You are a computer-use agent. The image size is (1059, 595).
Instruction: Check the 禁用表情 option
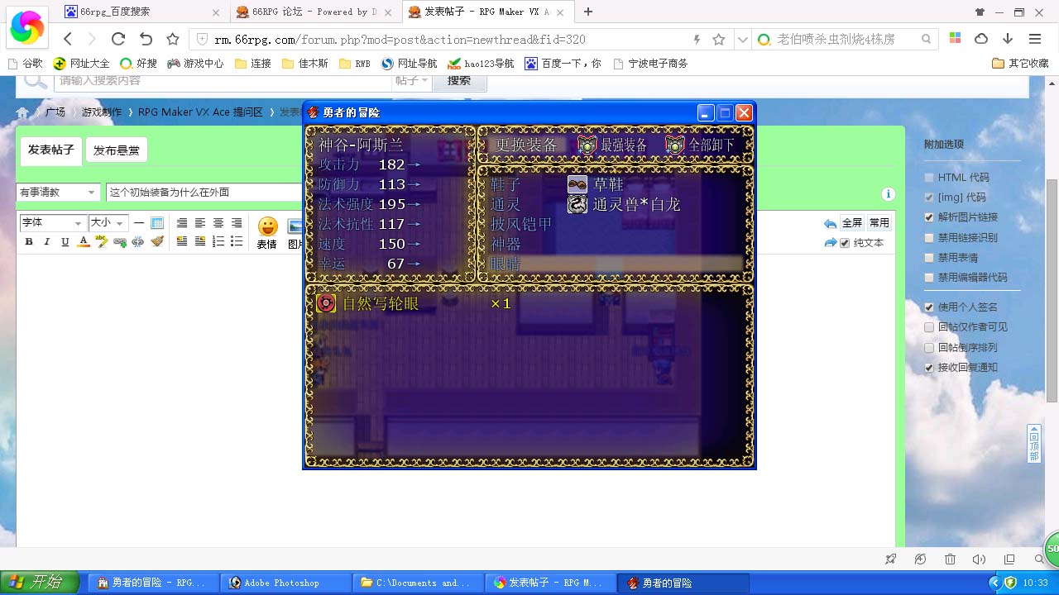(929, 258)
